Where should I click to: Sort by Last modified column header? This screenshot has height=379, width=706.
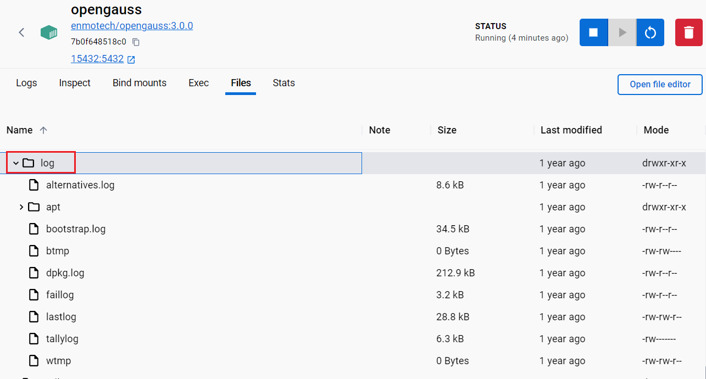tap(571, 130)
